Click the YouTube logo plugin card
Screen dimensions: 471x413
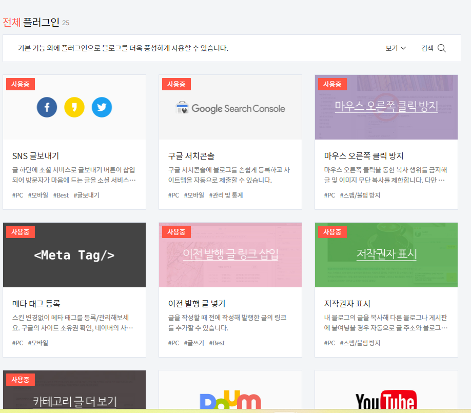tap(386, 390)
